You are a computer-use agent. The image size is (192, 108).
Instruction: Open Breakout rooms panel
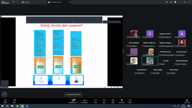click(x=73, y=101)
